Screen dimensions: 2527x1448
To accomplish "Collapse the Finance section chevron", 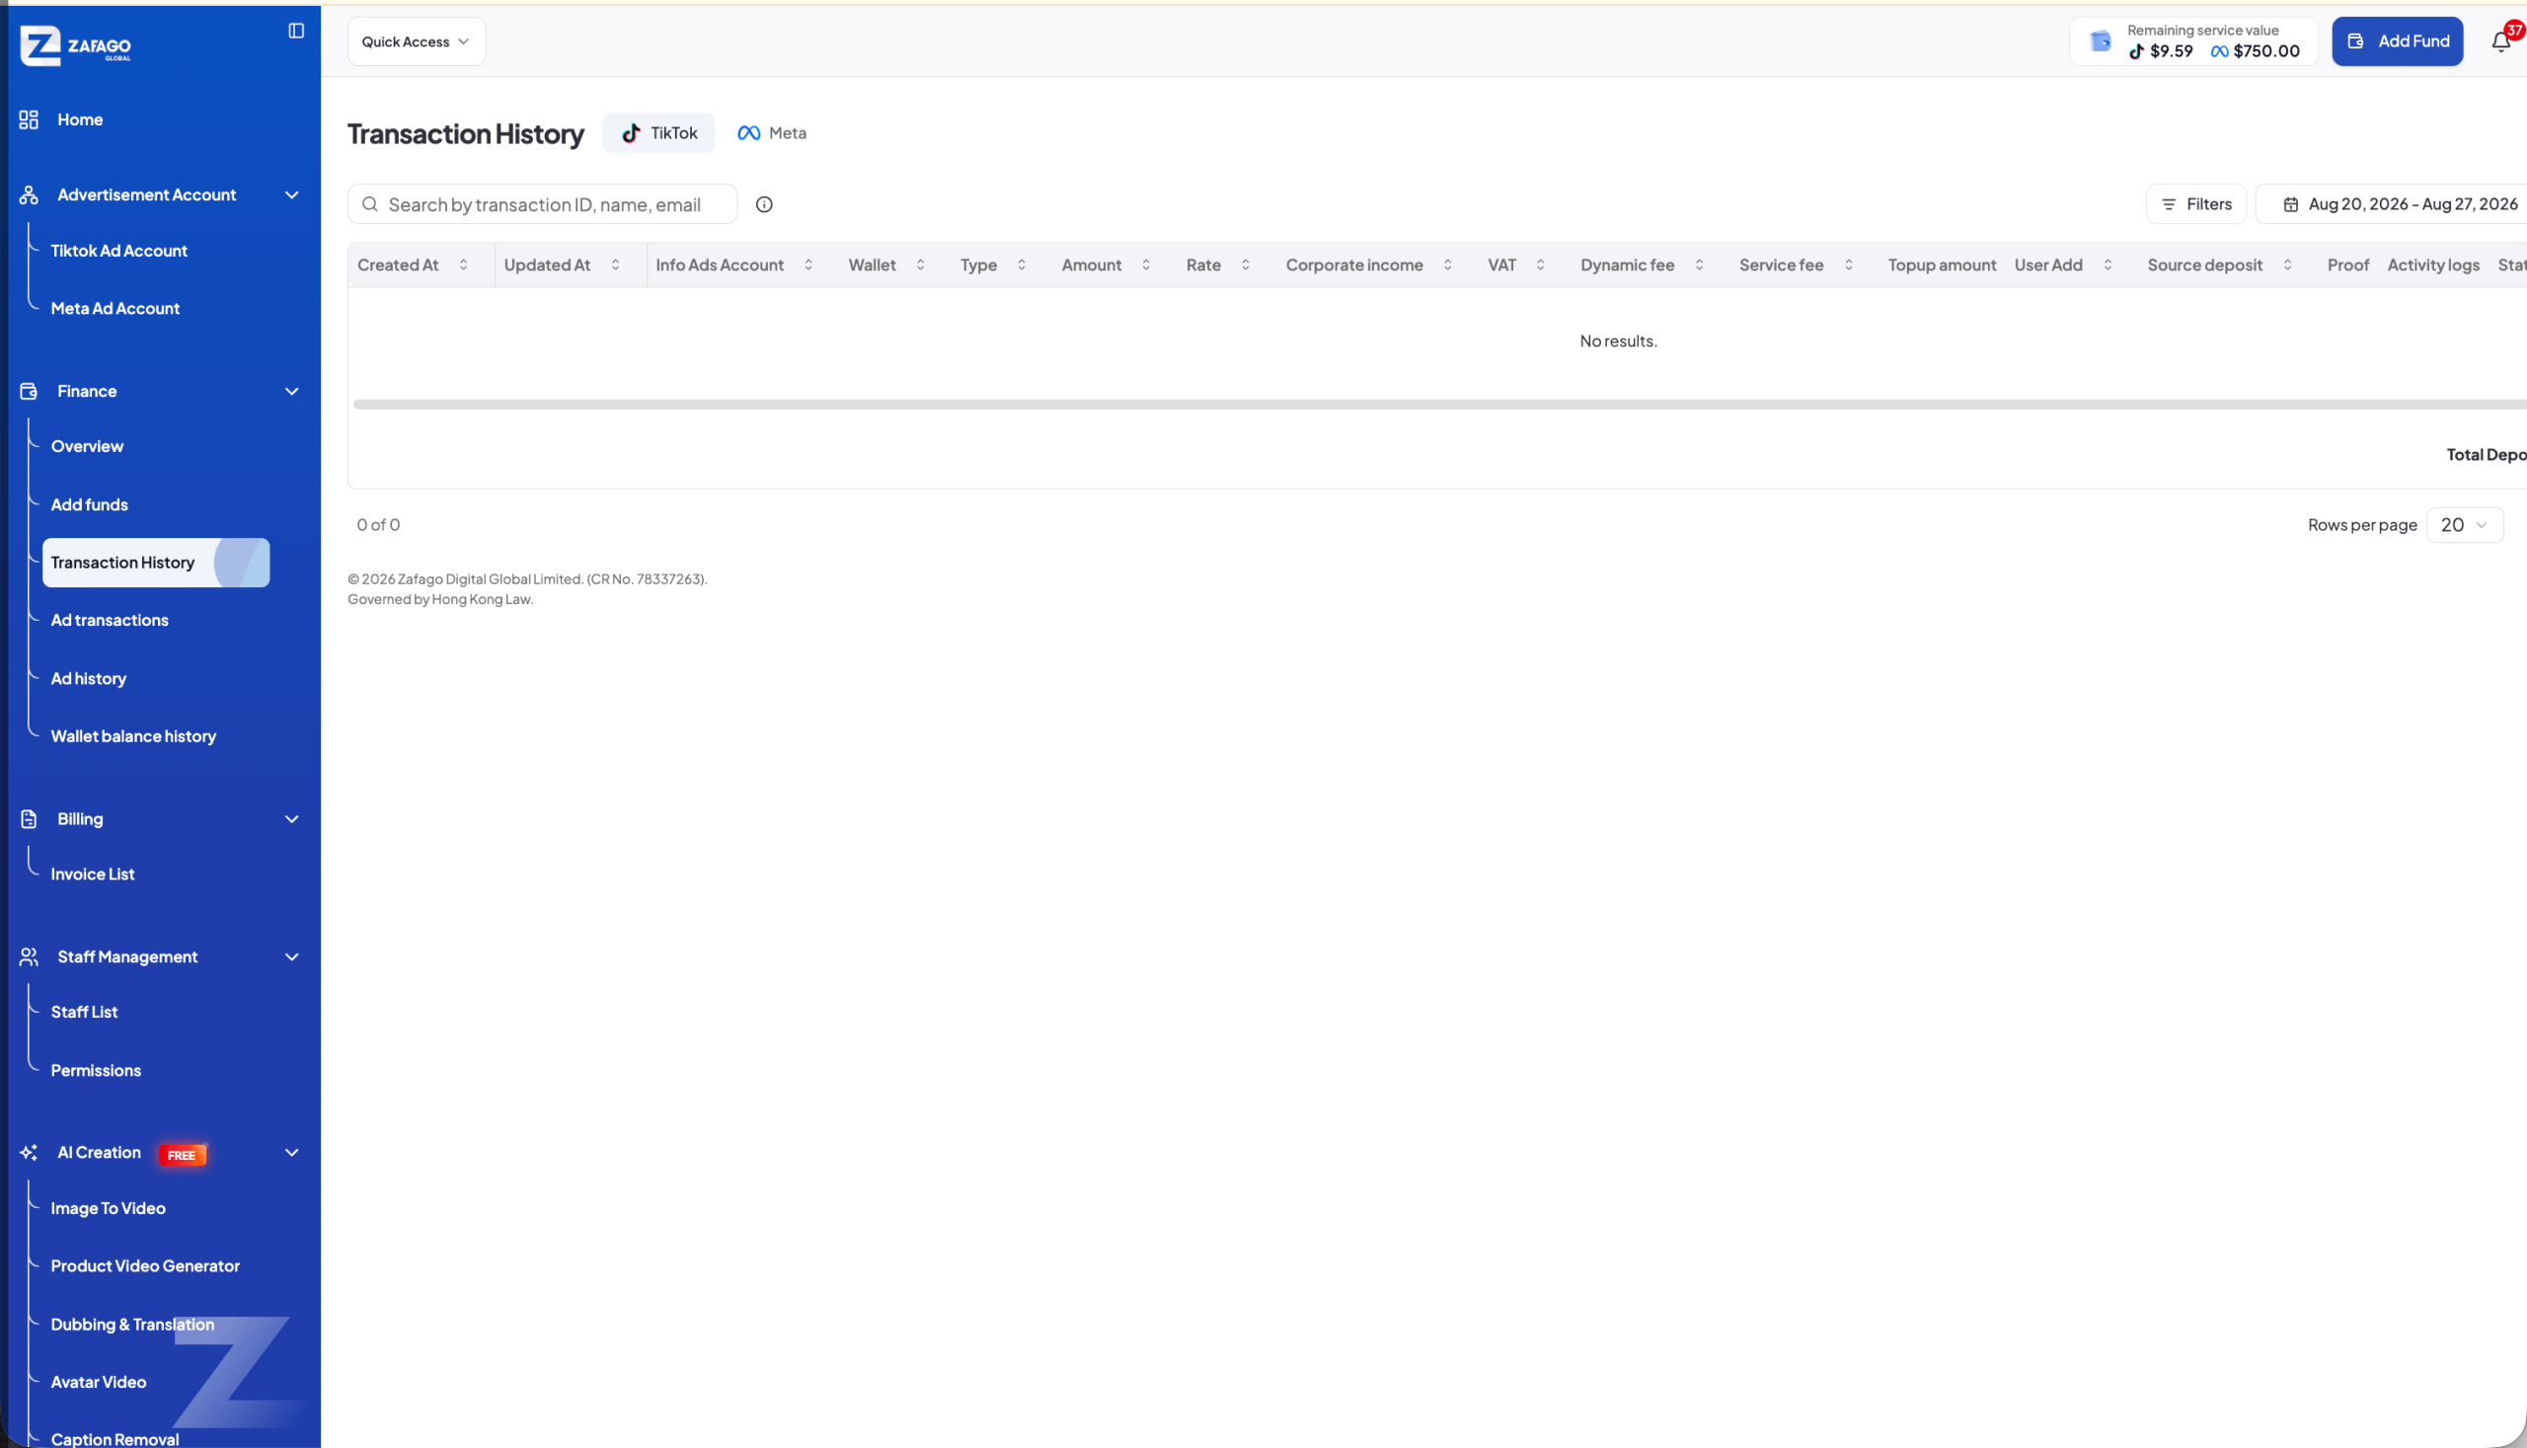I will click(x=291, y=391).
